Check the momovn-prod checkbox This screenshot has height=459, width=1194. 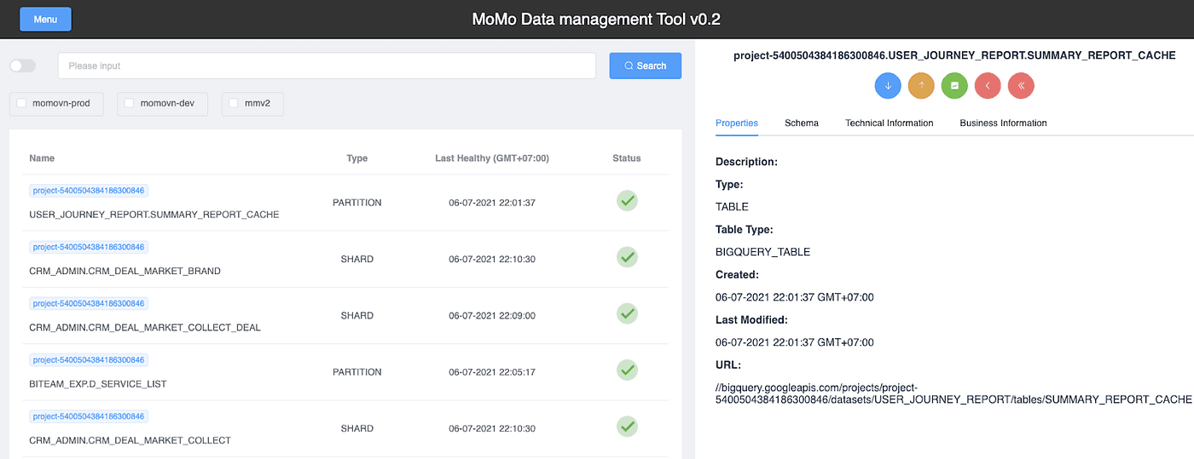point(21,103)
